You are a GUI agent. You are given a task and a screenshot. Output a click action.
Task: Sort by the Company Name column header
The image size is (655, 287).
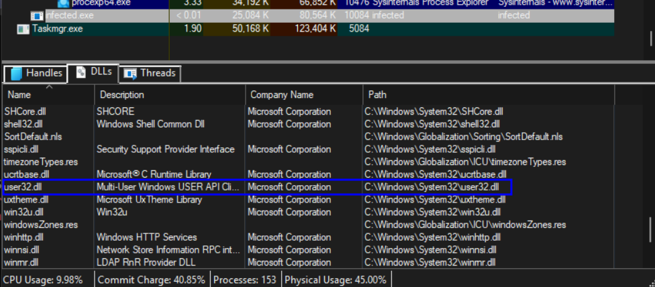click(x=304, y=95)
